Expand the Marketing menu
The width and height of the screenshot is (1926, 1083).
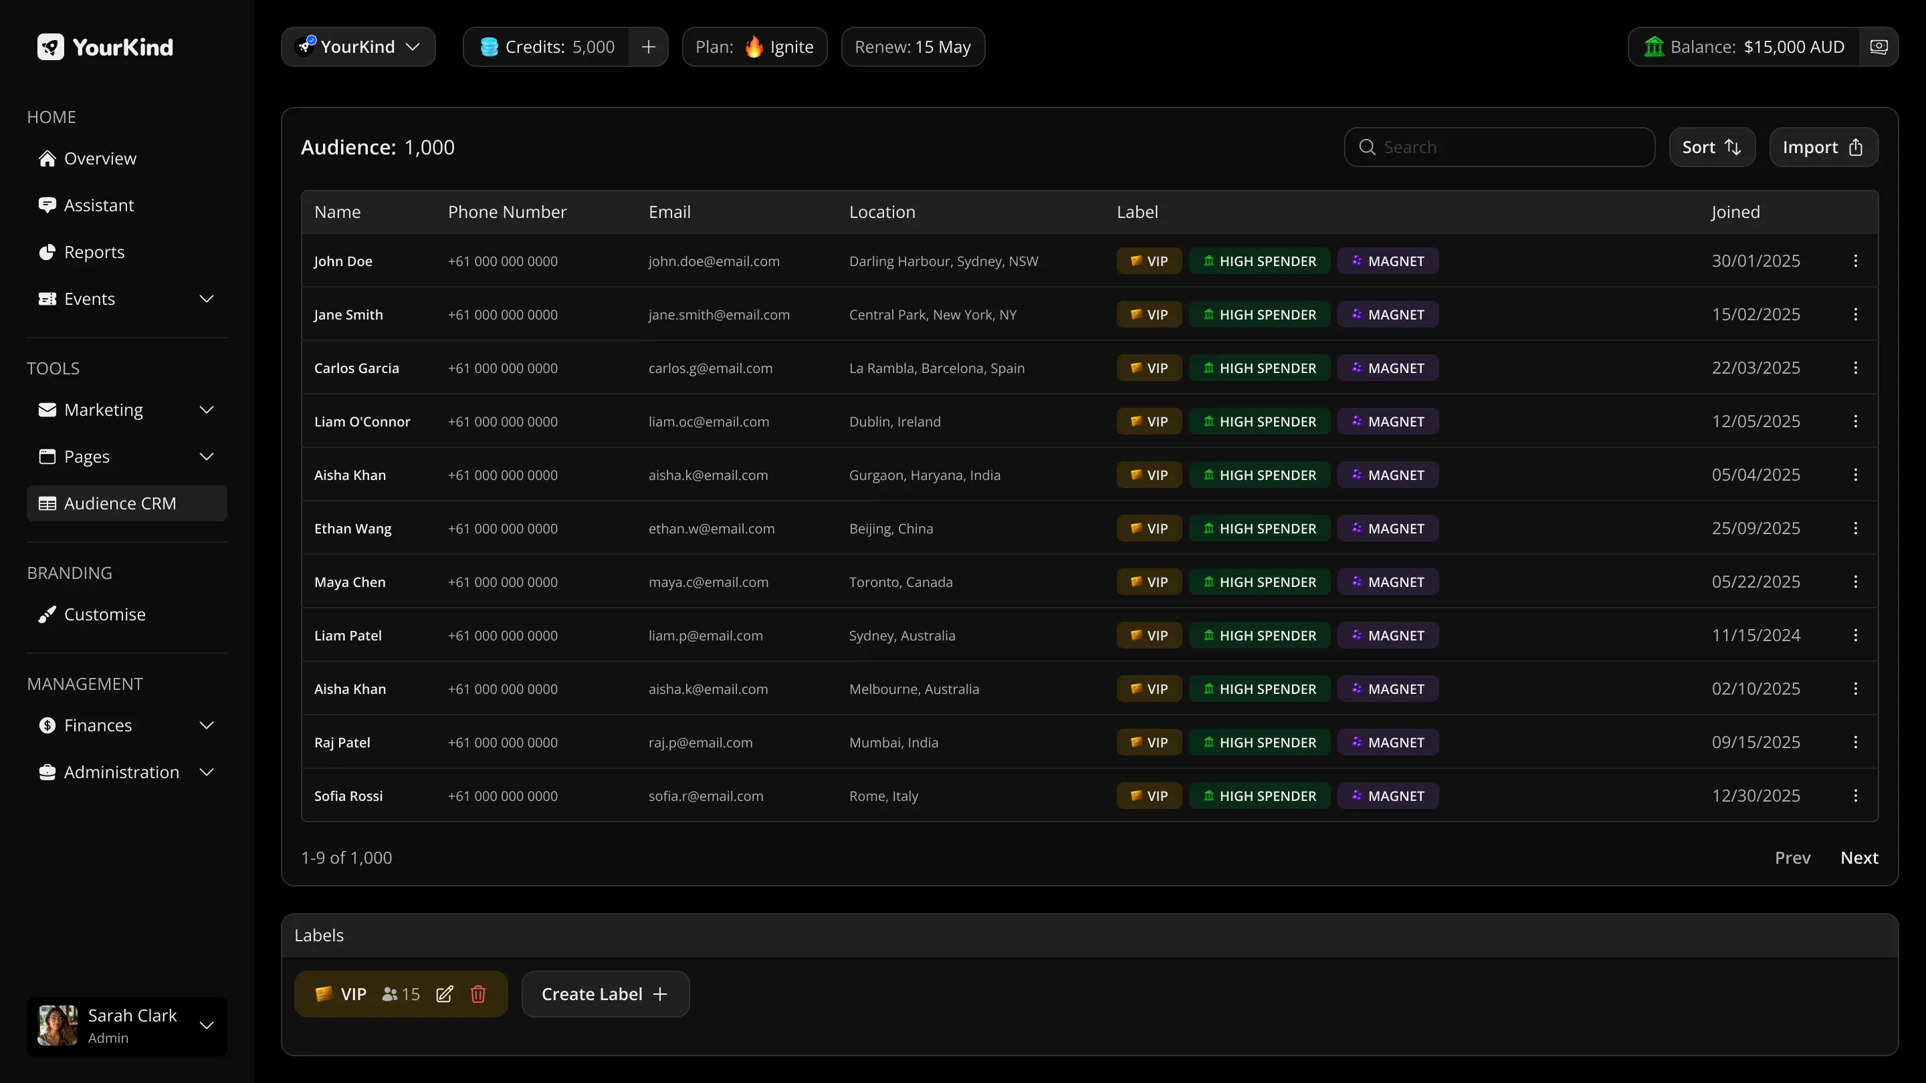[207, 409]
